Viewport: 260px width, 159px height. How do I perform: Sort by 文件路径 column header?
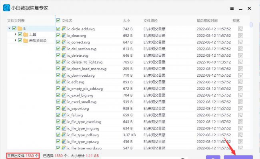(x=150, y=20)
